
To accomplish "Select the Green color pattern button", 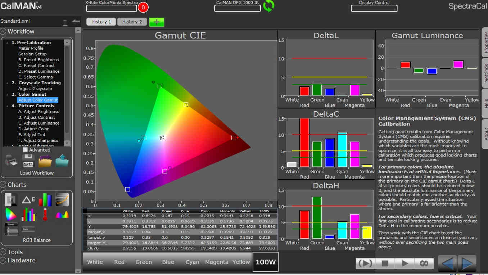I will [144, 262].
